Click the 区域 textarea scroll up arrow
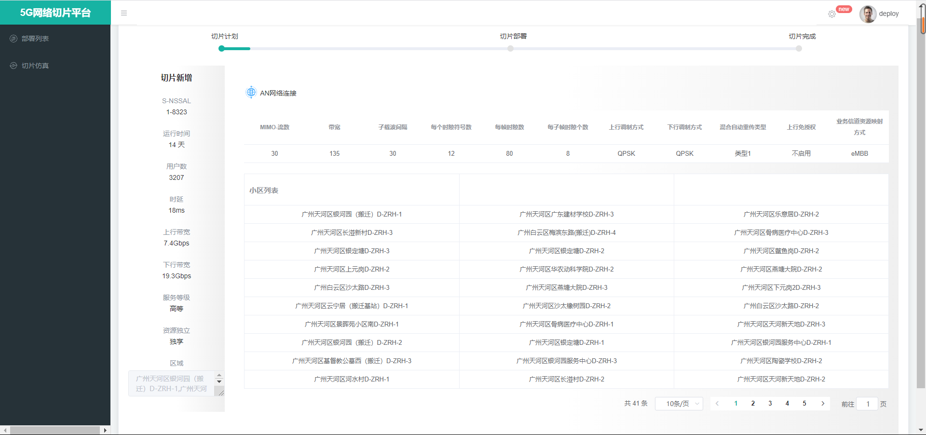The image size is (926, 435). pos(219,375)
